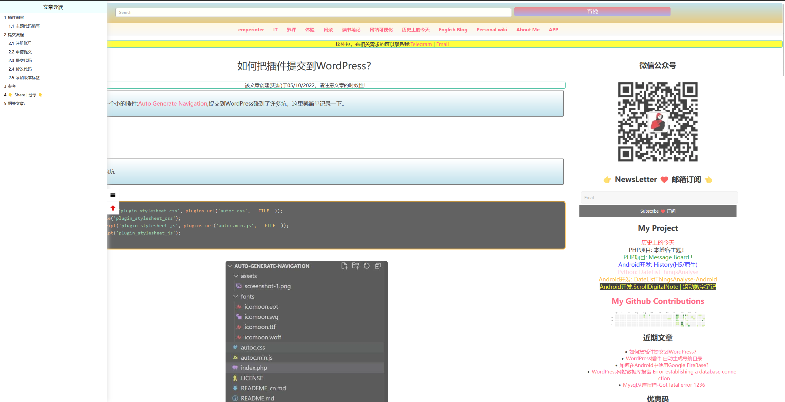The width and height of the screenshot is (785, 402).
Task: Jump to 5 相关文章 in contents
Action: click(14, 103)
